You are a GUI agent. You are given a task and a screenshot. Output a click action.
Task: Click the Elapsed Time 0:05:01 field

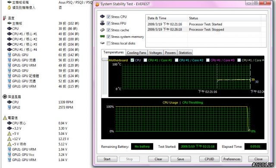click(255, 146)
